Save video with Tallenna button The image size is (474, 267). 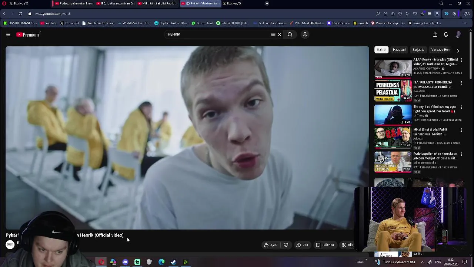[325, 245]
